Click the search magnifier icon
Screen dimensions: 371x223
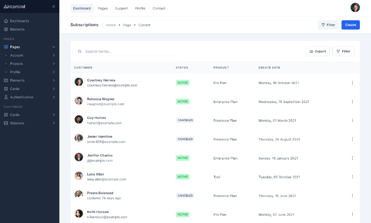click(x=80, y=51)
